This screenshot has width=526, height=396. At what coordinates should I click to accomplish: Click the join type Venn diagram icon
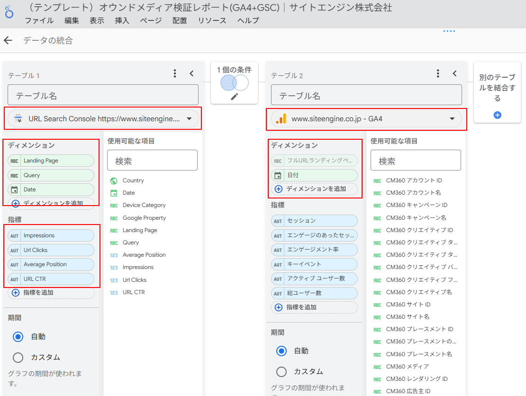pos(235,82)
